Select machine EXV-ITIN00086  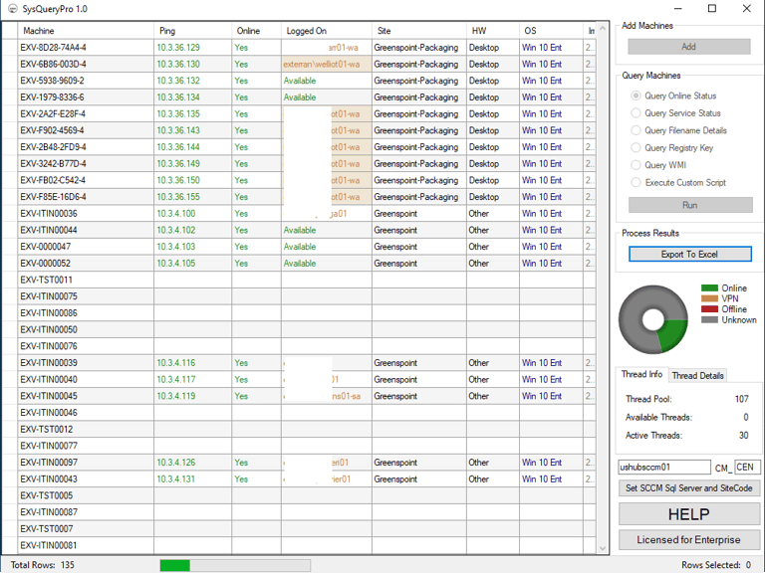49,312
